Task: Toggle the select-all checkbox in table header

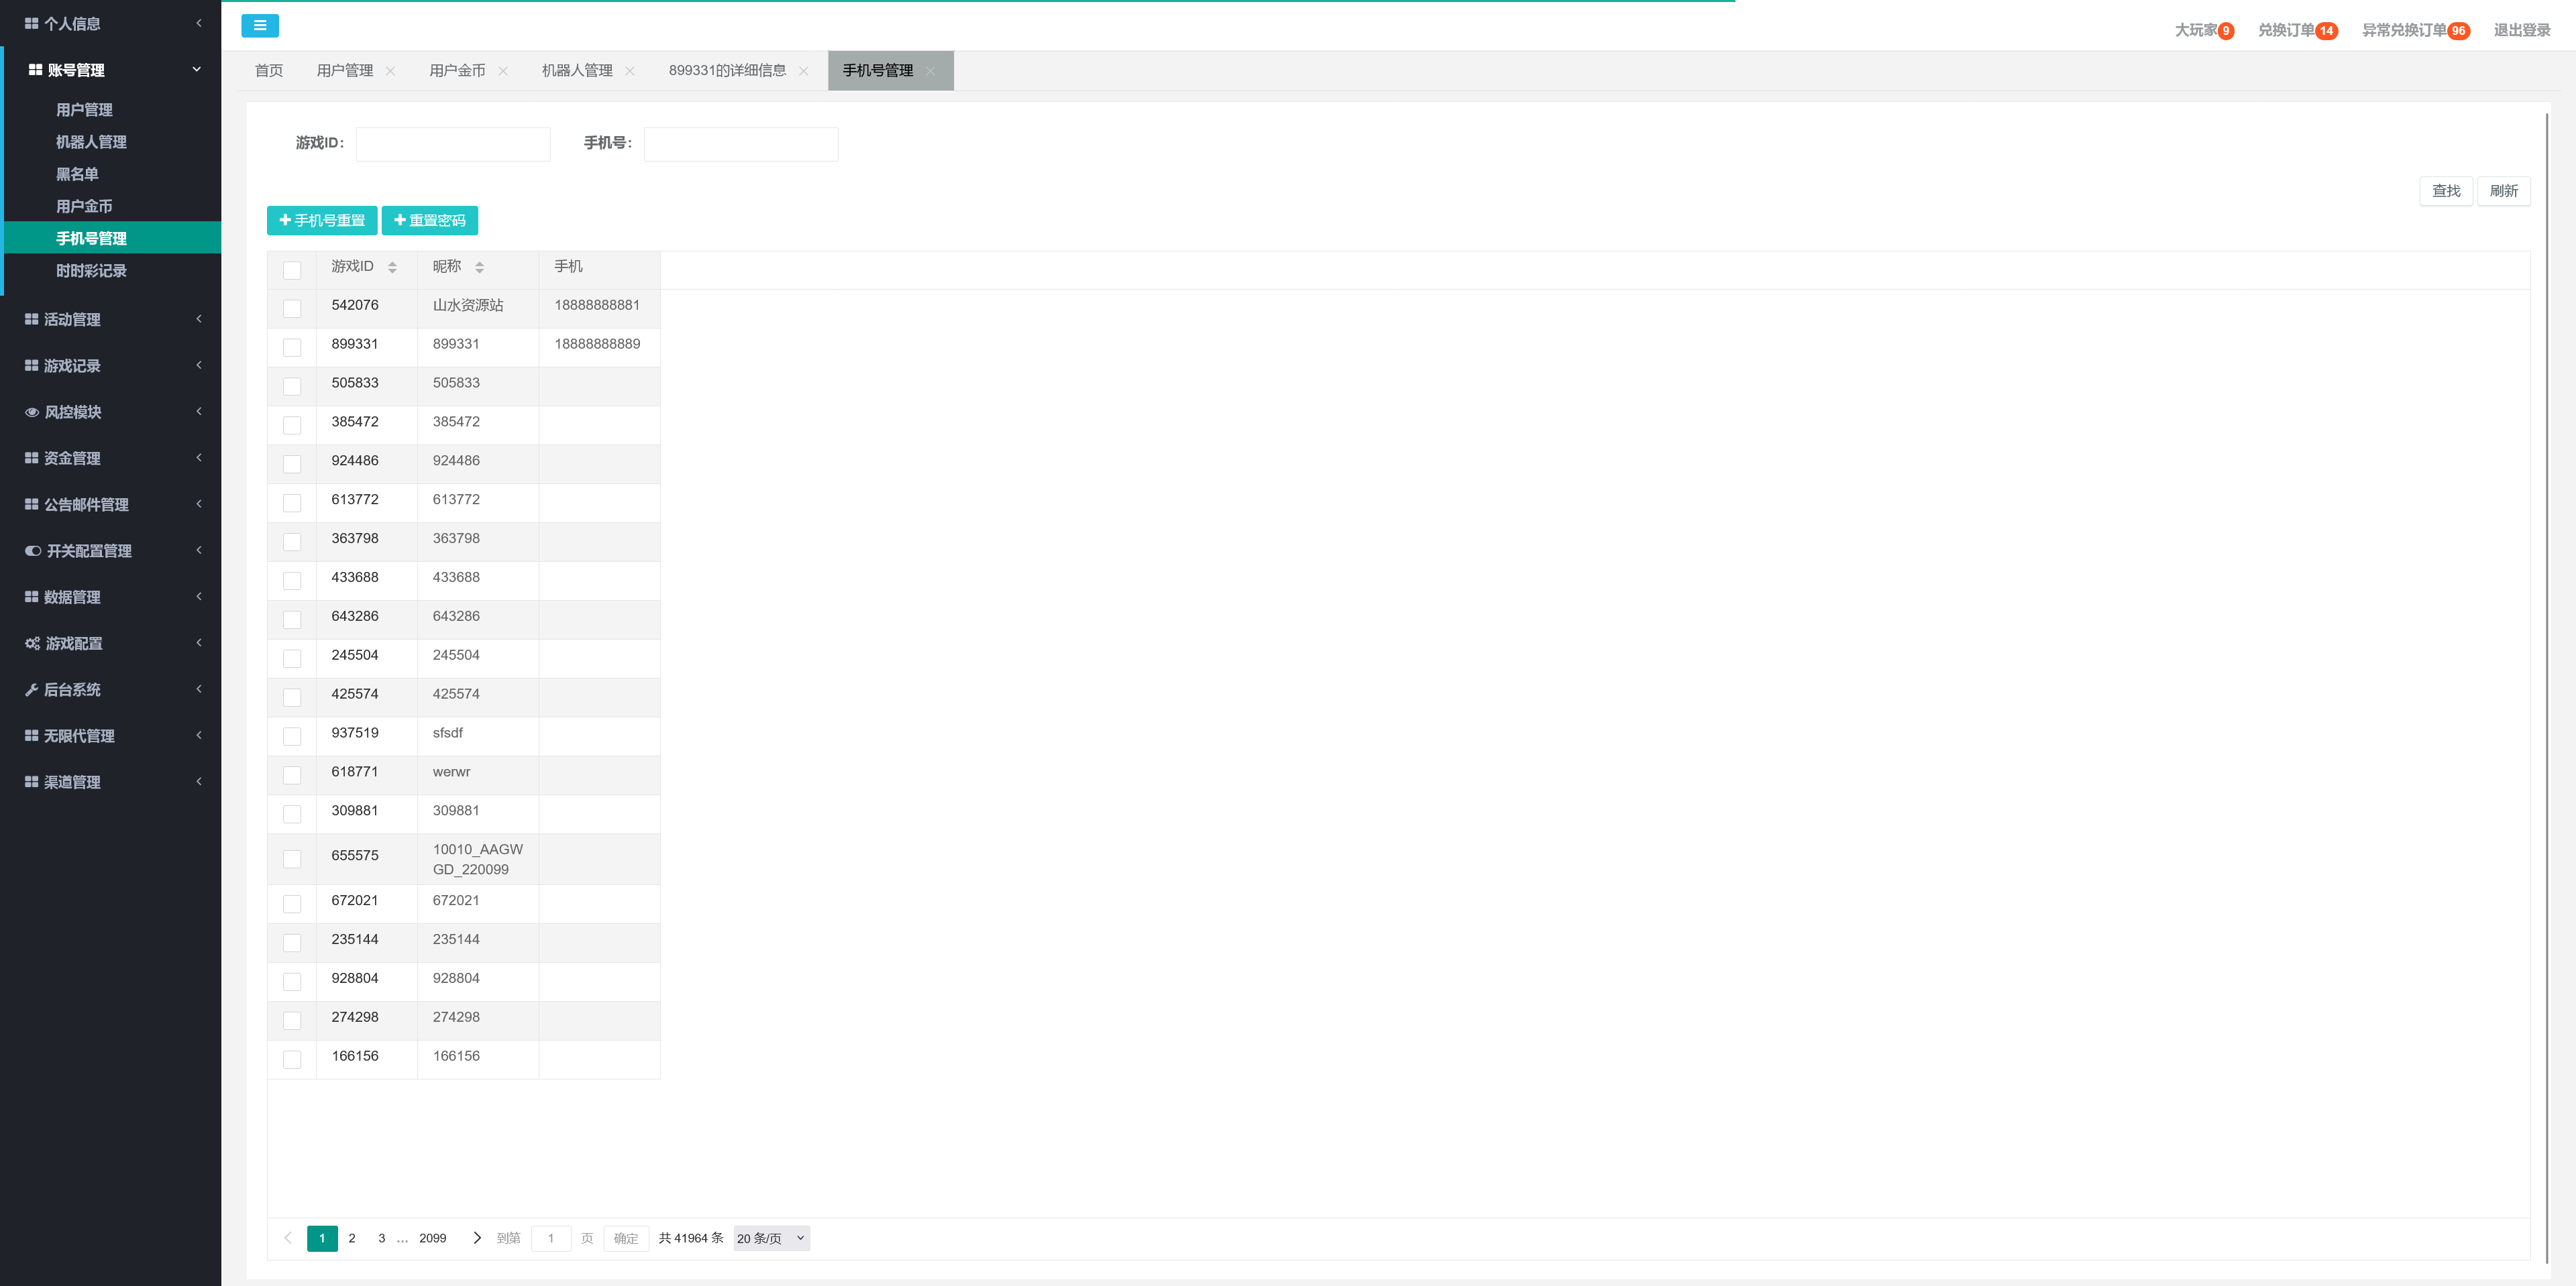Action: (292, 270)
